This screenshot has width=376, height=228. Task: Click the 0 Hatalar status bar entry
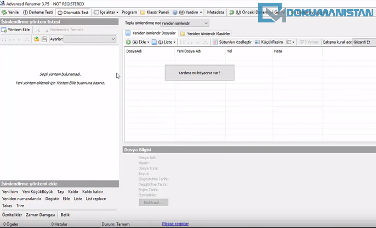(x=59, y=224)
